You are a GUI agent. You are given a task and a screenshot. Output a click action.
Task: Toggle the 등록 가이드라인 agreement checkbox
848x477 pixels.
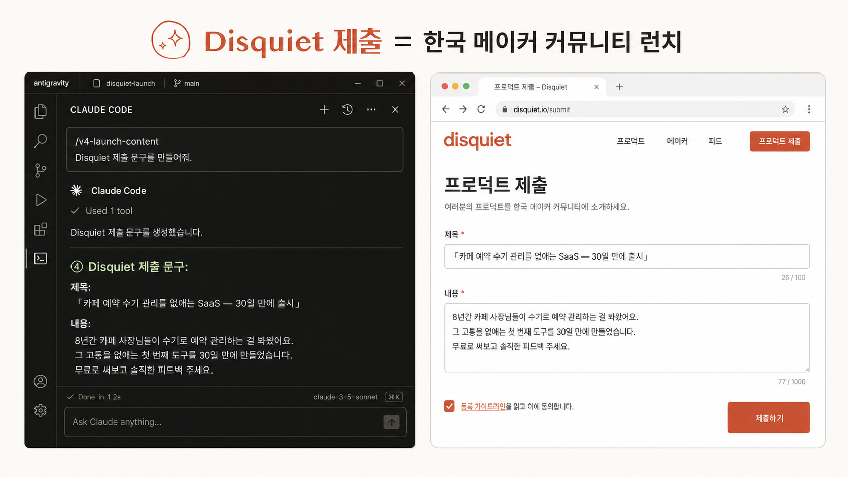coord(449,406)
